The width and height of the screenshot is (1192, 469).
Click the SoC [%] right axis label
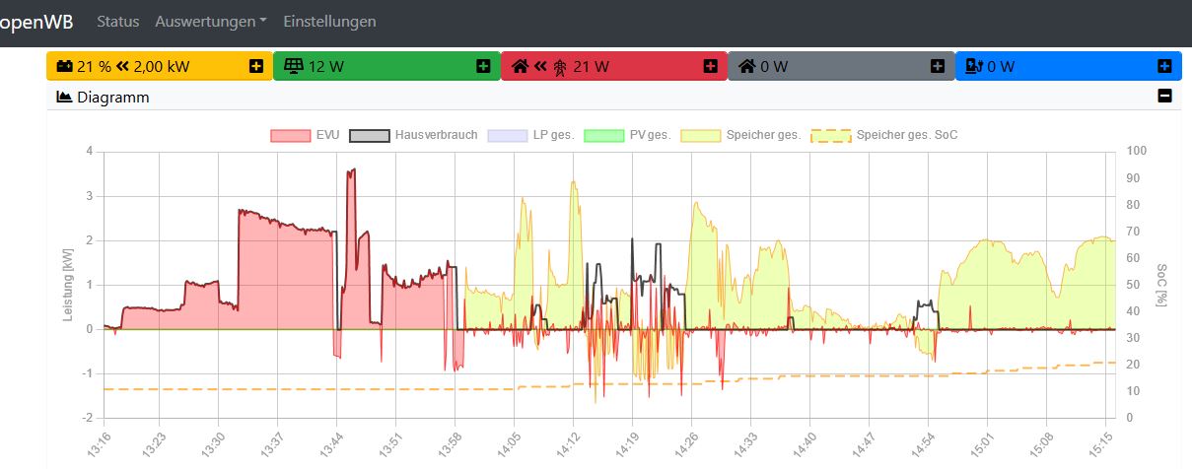pos(1161,285)
